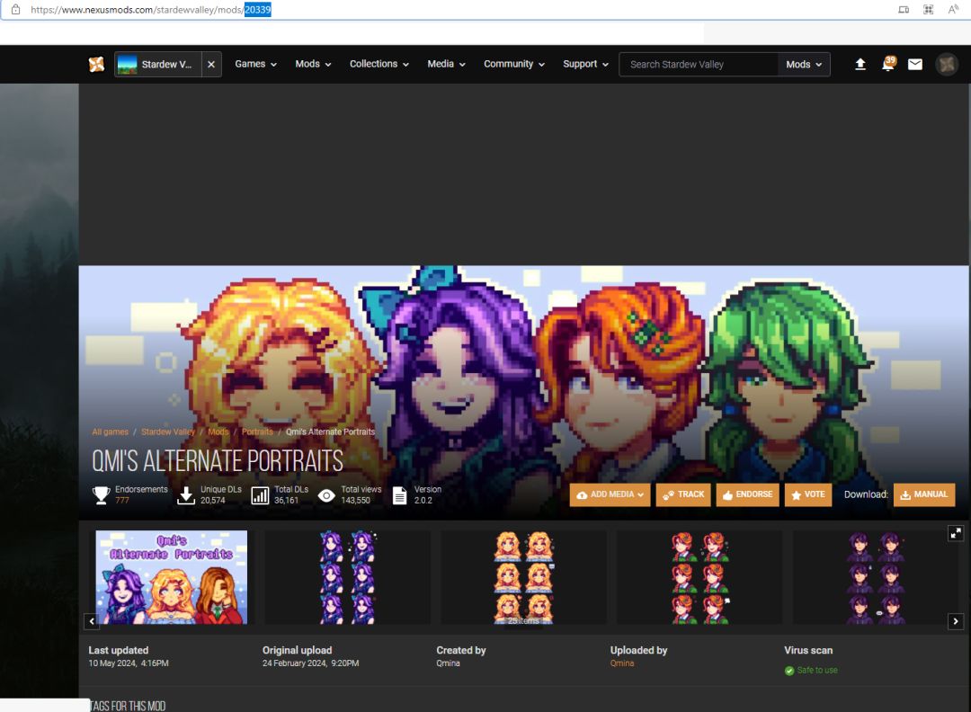The width and height of the screenshot is (971, 712).
Task: Click the Created by Qmina text
Action: click(448, 663)
